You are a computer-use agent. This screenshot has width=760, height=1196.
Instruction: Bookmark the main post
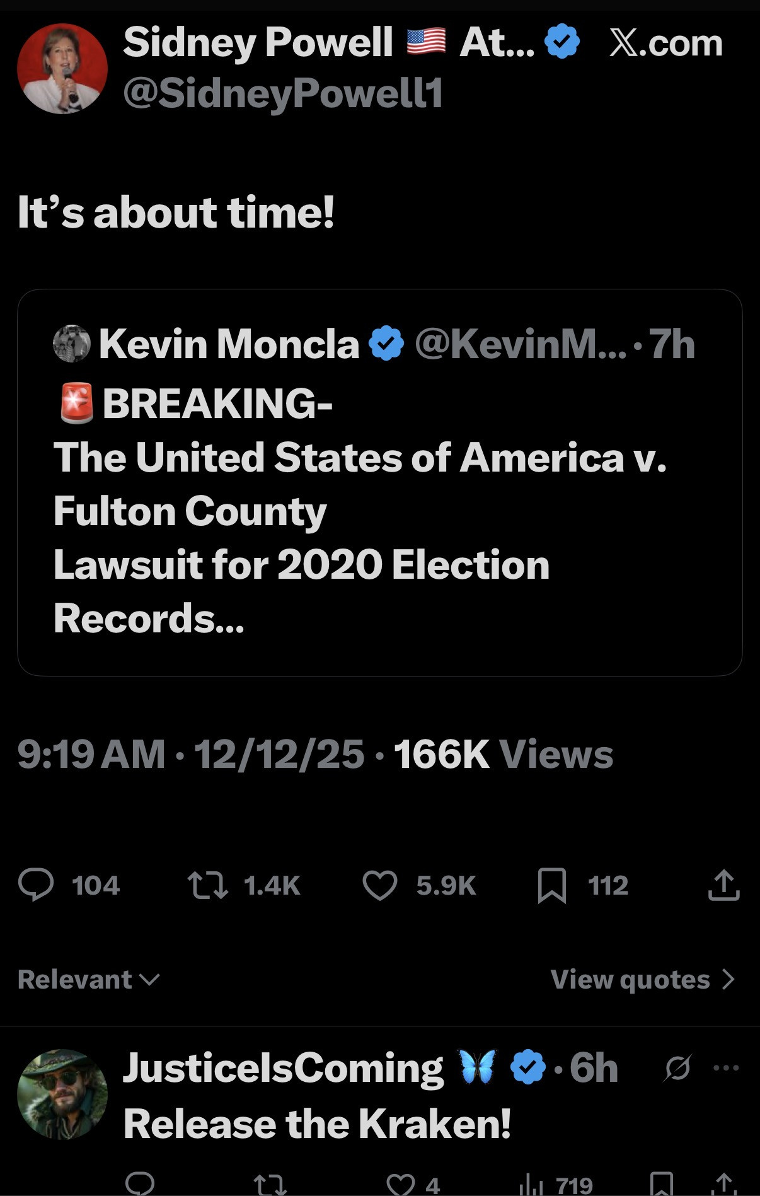pyautogui.click(x=551, y=885)
